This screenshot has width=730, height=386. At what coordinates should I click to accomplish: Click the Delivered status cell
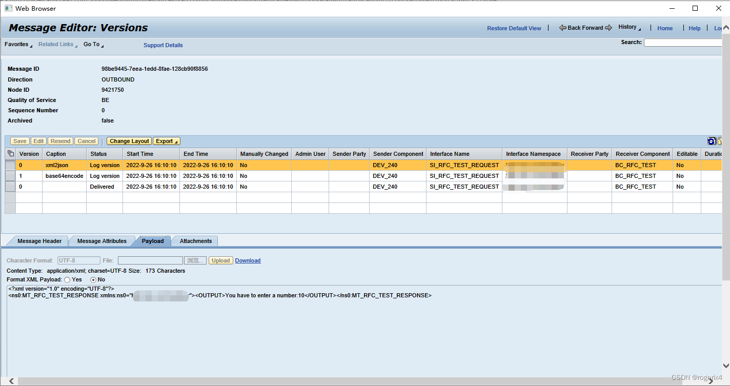coord(105,187)
